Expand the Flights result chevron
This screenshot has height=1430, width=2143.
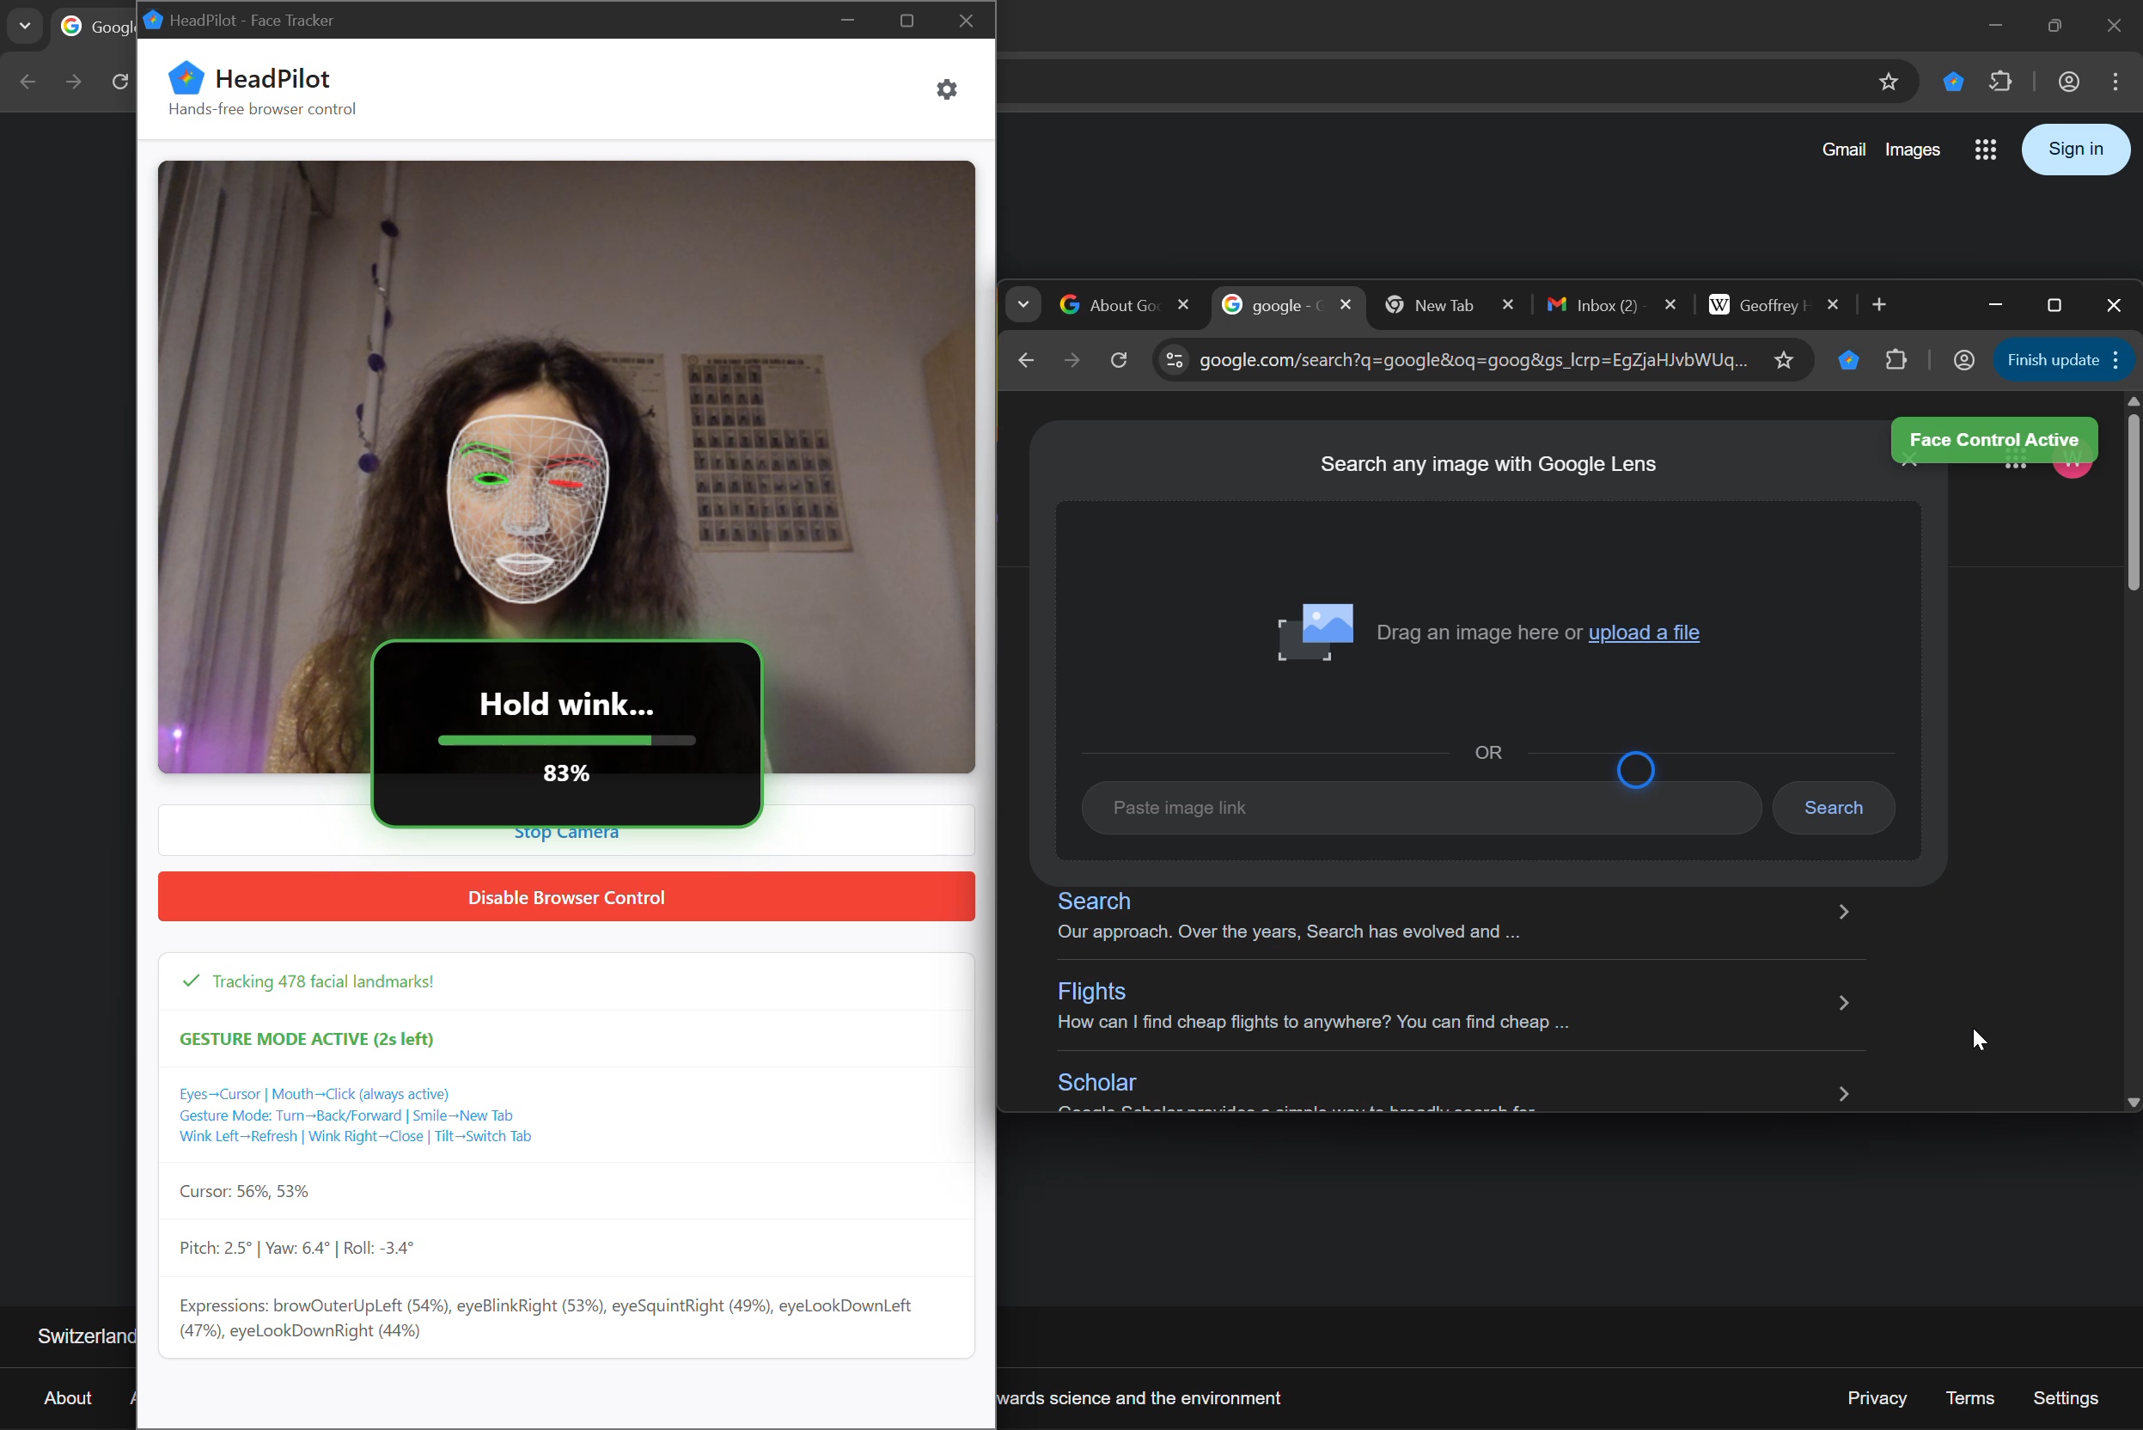point(1843,1003)
